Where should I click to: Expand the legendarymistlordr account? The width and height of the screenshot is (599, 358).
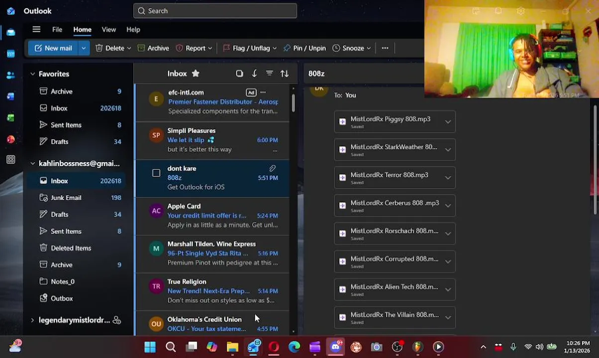(32, 320)
